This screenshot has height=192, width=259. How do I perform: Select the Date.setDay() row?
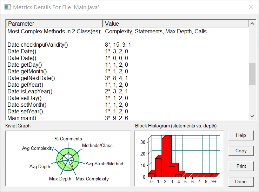pos(127,98)
